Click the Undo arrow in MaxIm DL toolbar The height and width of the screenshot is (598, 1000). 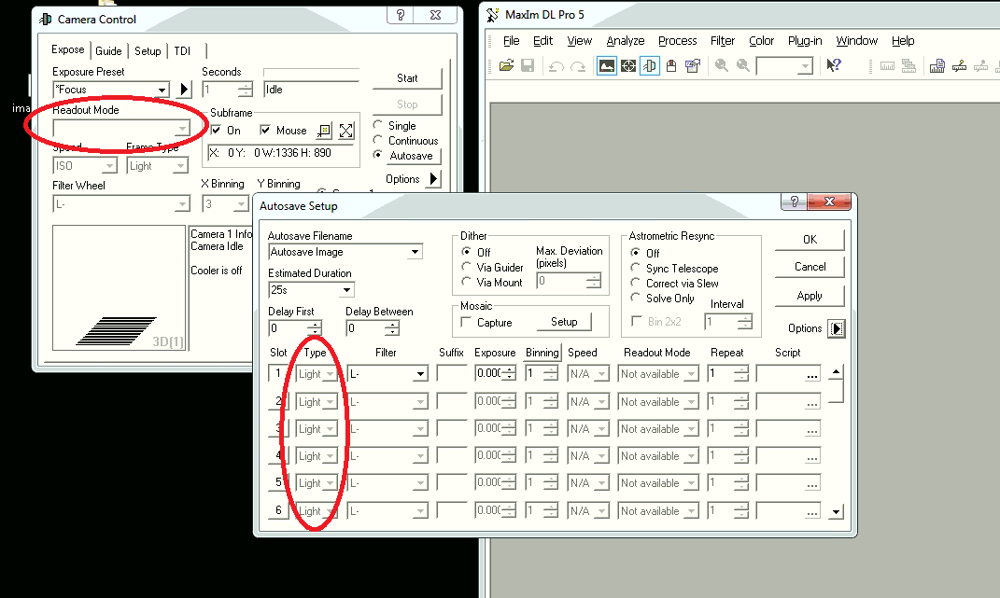pos(556,66)
